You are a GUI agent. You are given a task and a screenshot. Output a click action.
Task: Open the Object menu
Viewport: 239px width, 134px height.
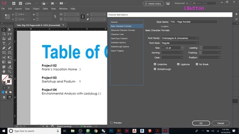36,9
